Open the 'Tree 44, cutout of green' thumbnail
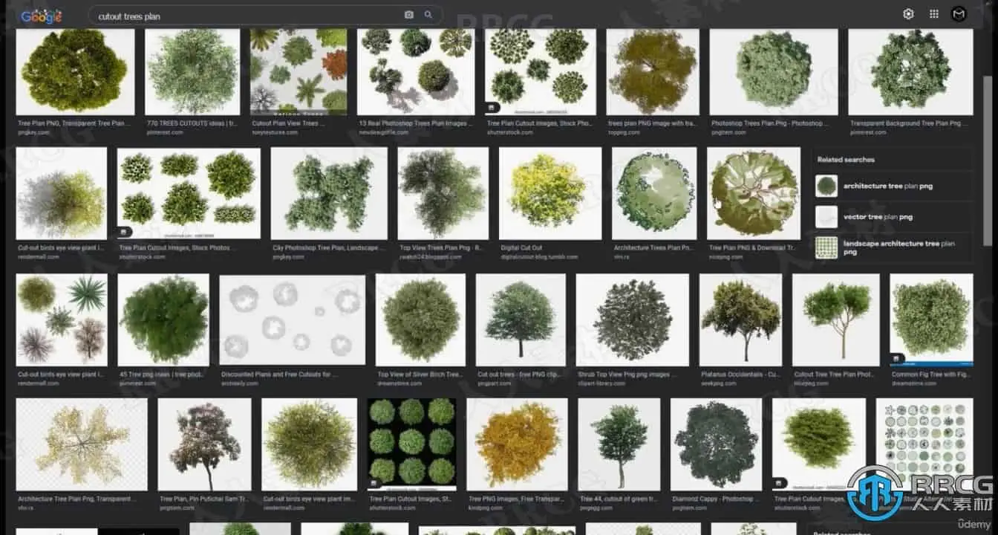Image resolution: width=998 pixels, height=535 pixels. click(x=619, y=444)
